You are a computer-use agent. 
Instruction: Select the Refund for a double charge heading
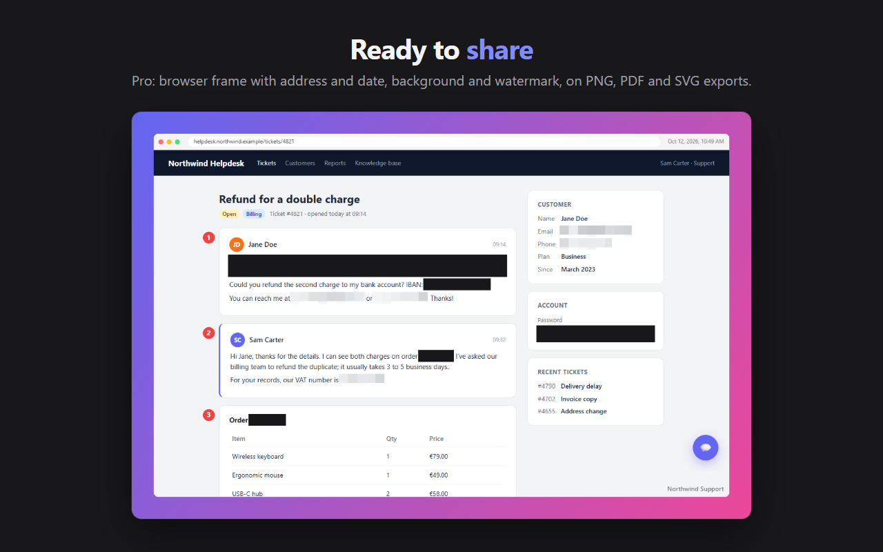point(290,199)
